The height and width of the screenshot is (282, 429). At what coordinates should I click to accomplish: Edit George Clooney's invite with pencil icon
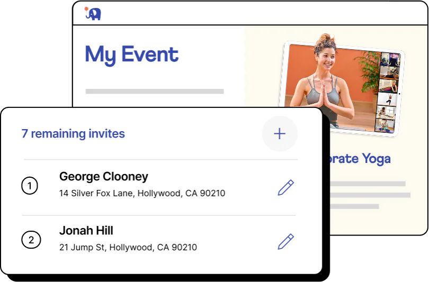285,187
